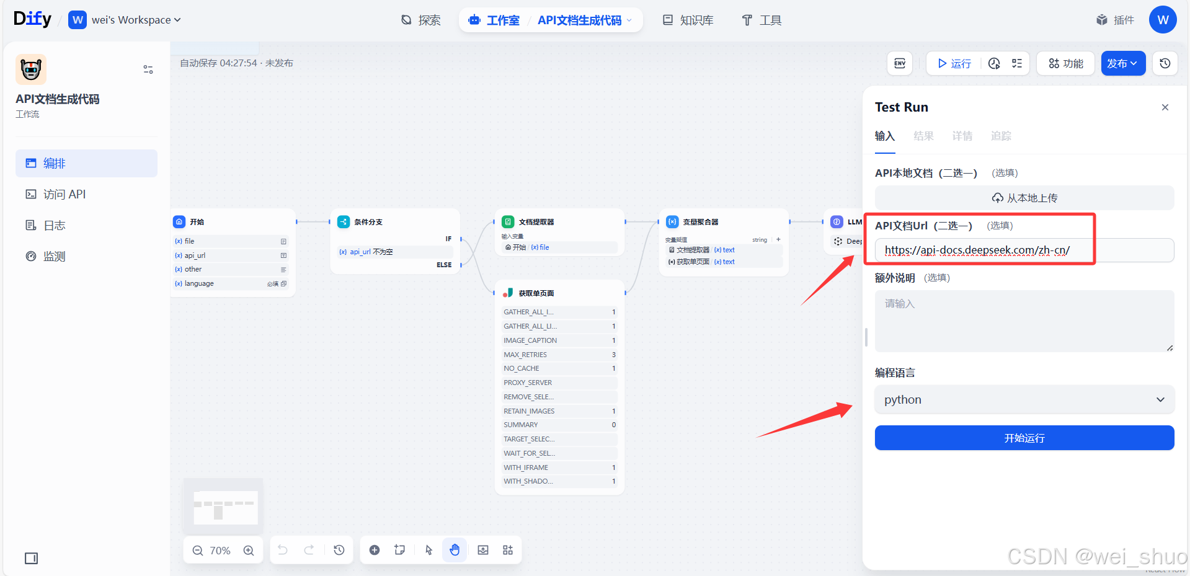Zoom out the canvas
1190x576 pixels.
[x=198, y=551]
